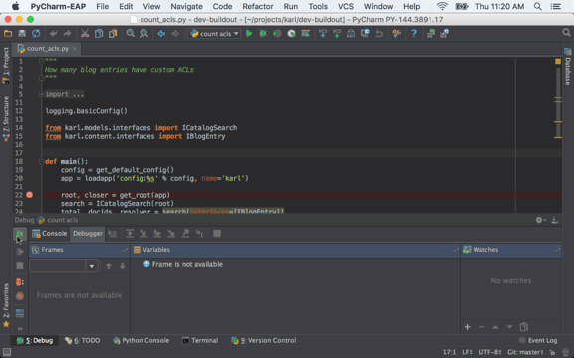
Task: Click the Rerun 'count acls' debug icon
Action: [20, 234]
